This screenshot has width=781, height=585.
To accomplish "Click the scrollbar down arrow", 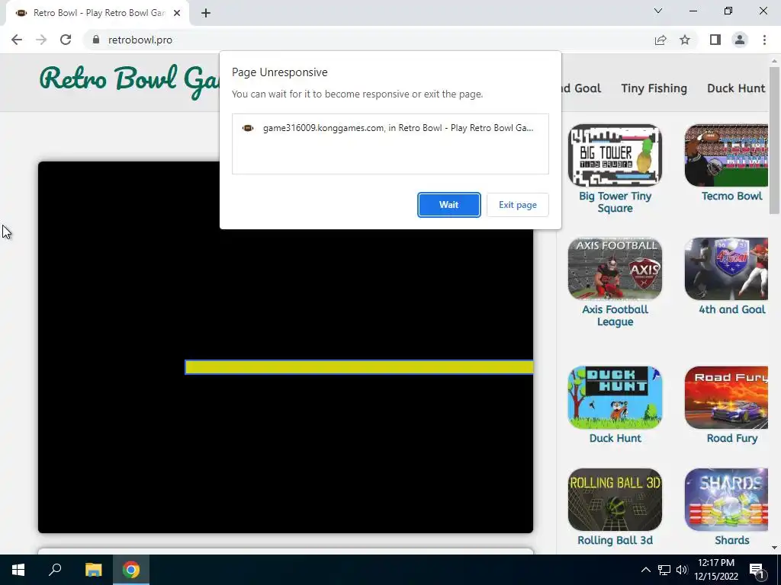I will tap(774, 548).
